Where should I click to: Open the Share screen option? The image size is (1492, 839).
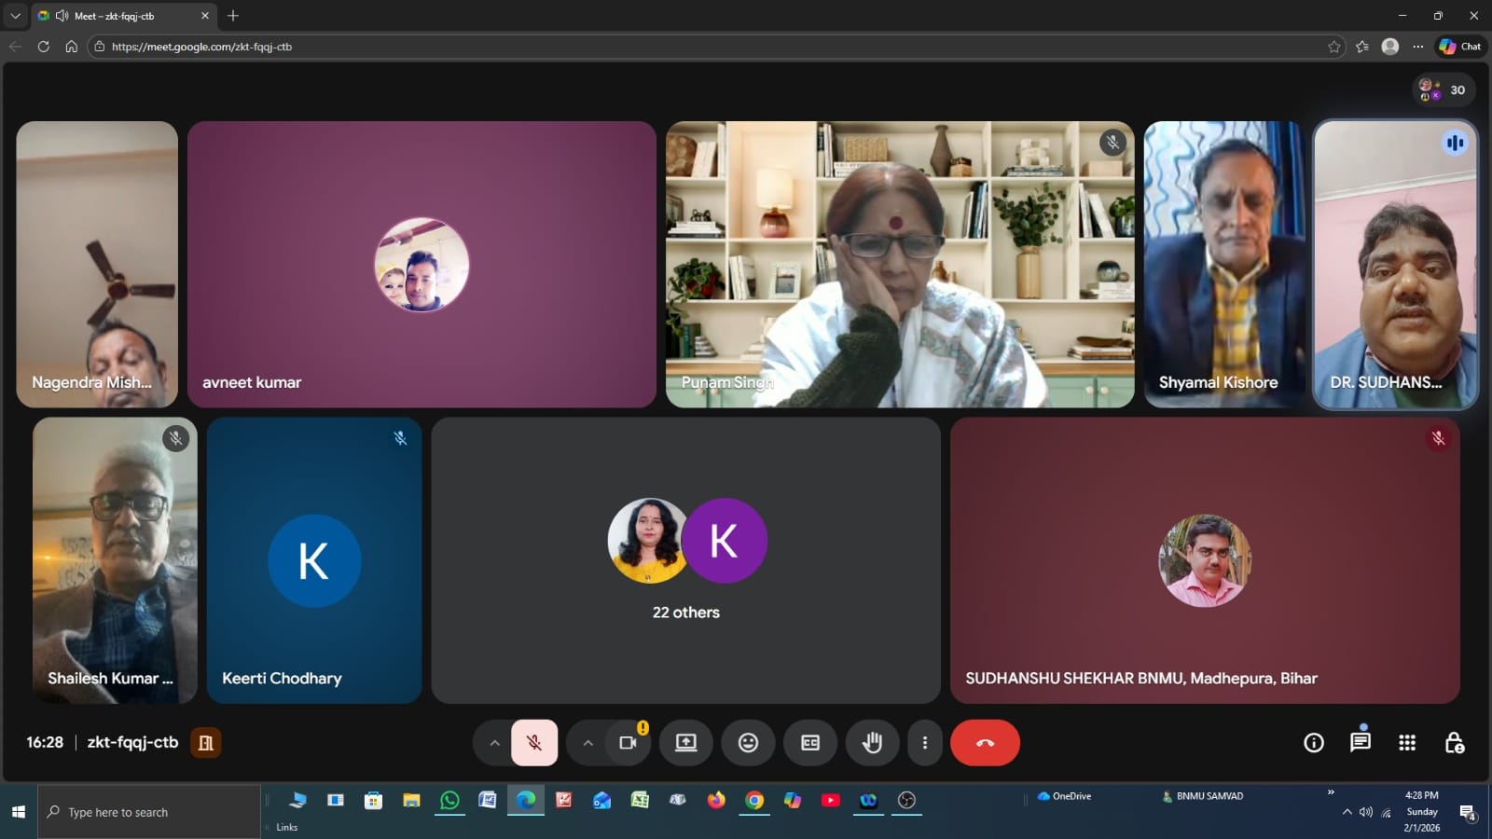pyautogui.click(x=685, y=743)
